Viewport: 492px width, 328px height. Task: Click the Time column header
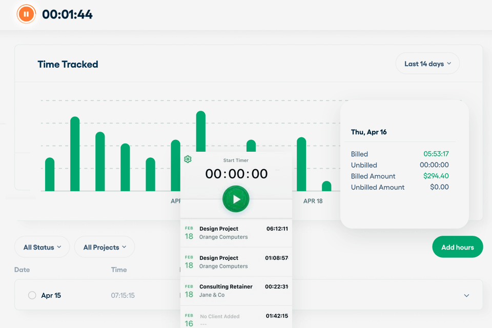[119, 270]
